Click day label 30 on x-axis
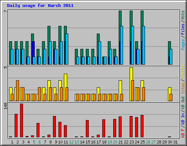 (170, 142)
